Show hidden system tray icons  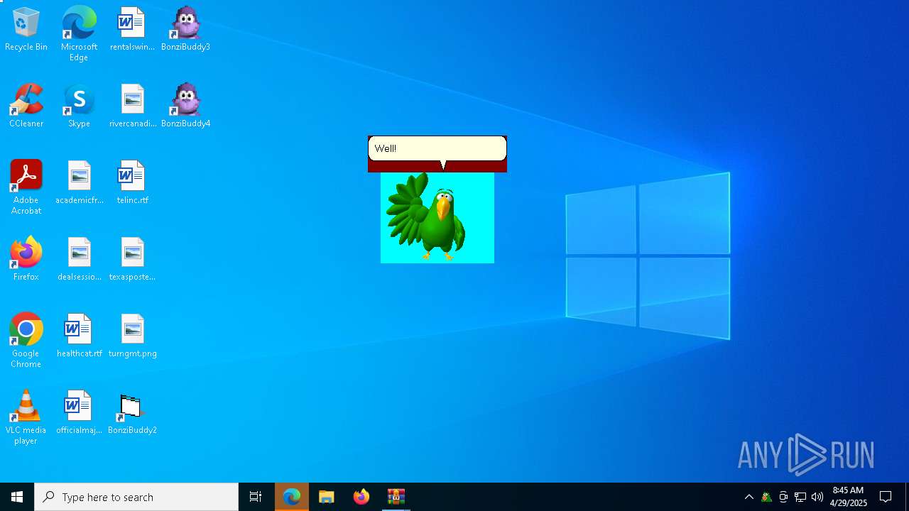click(x=749, y=497)
